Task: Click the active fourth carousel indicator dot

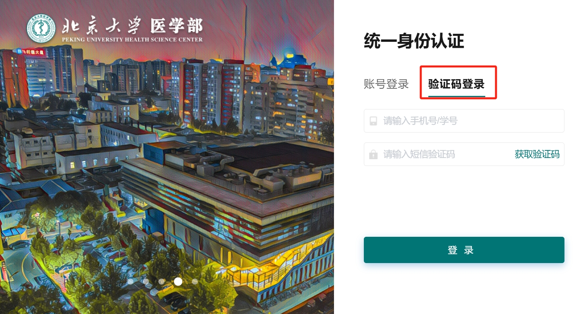Action: (178, 281)
